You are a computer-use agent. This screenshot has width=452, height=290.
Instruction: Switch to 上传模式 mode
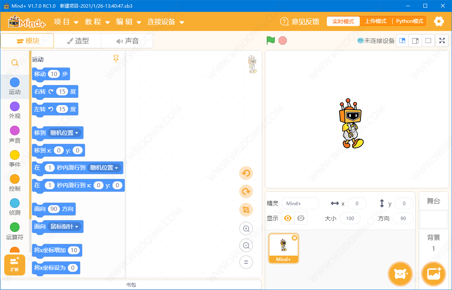[375, 21]
